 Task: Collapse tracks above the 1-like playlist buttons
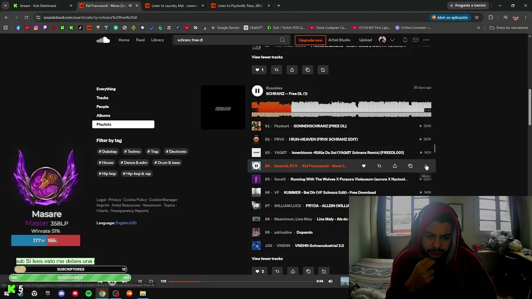[267, 57]
